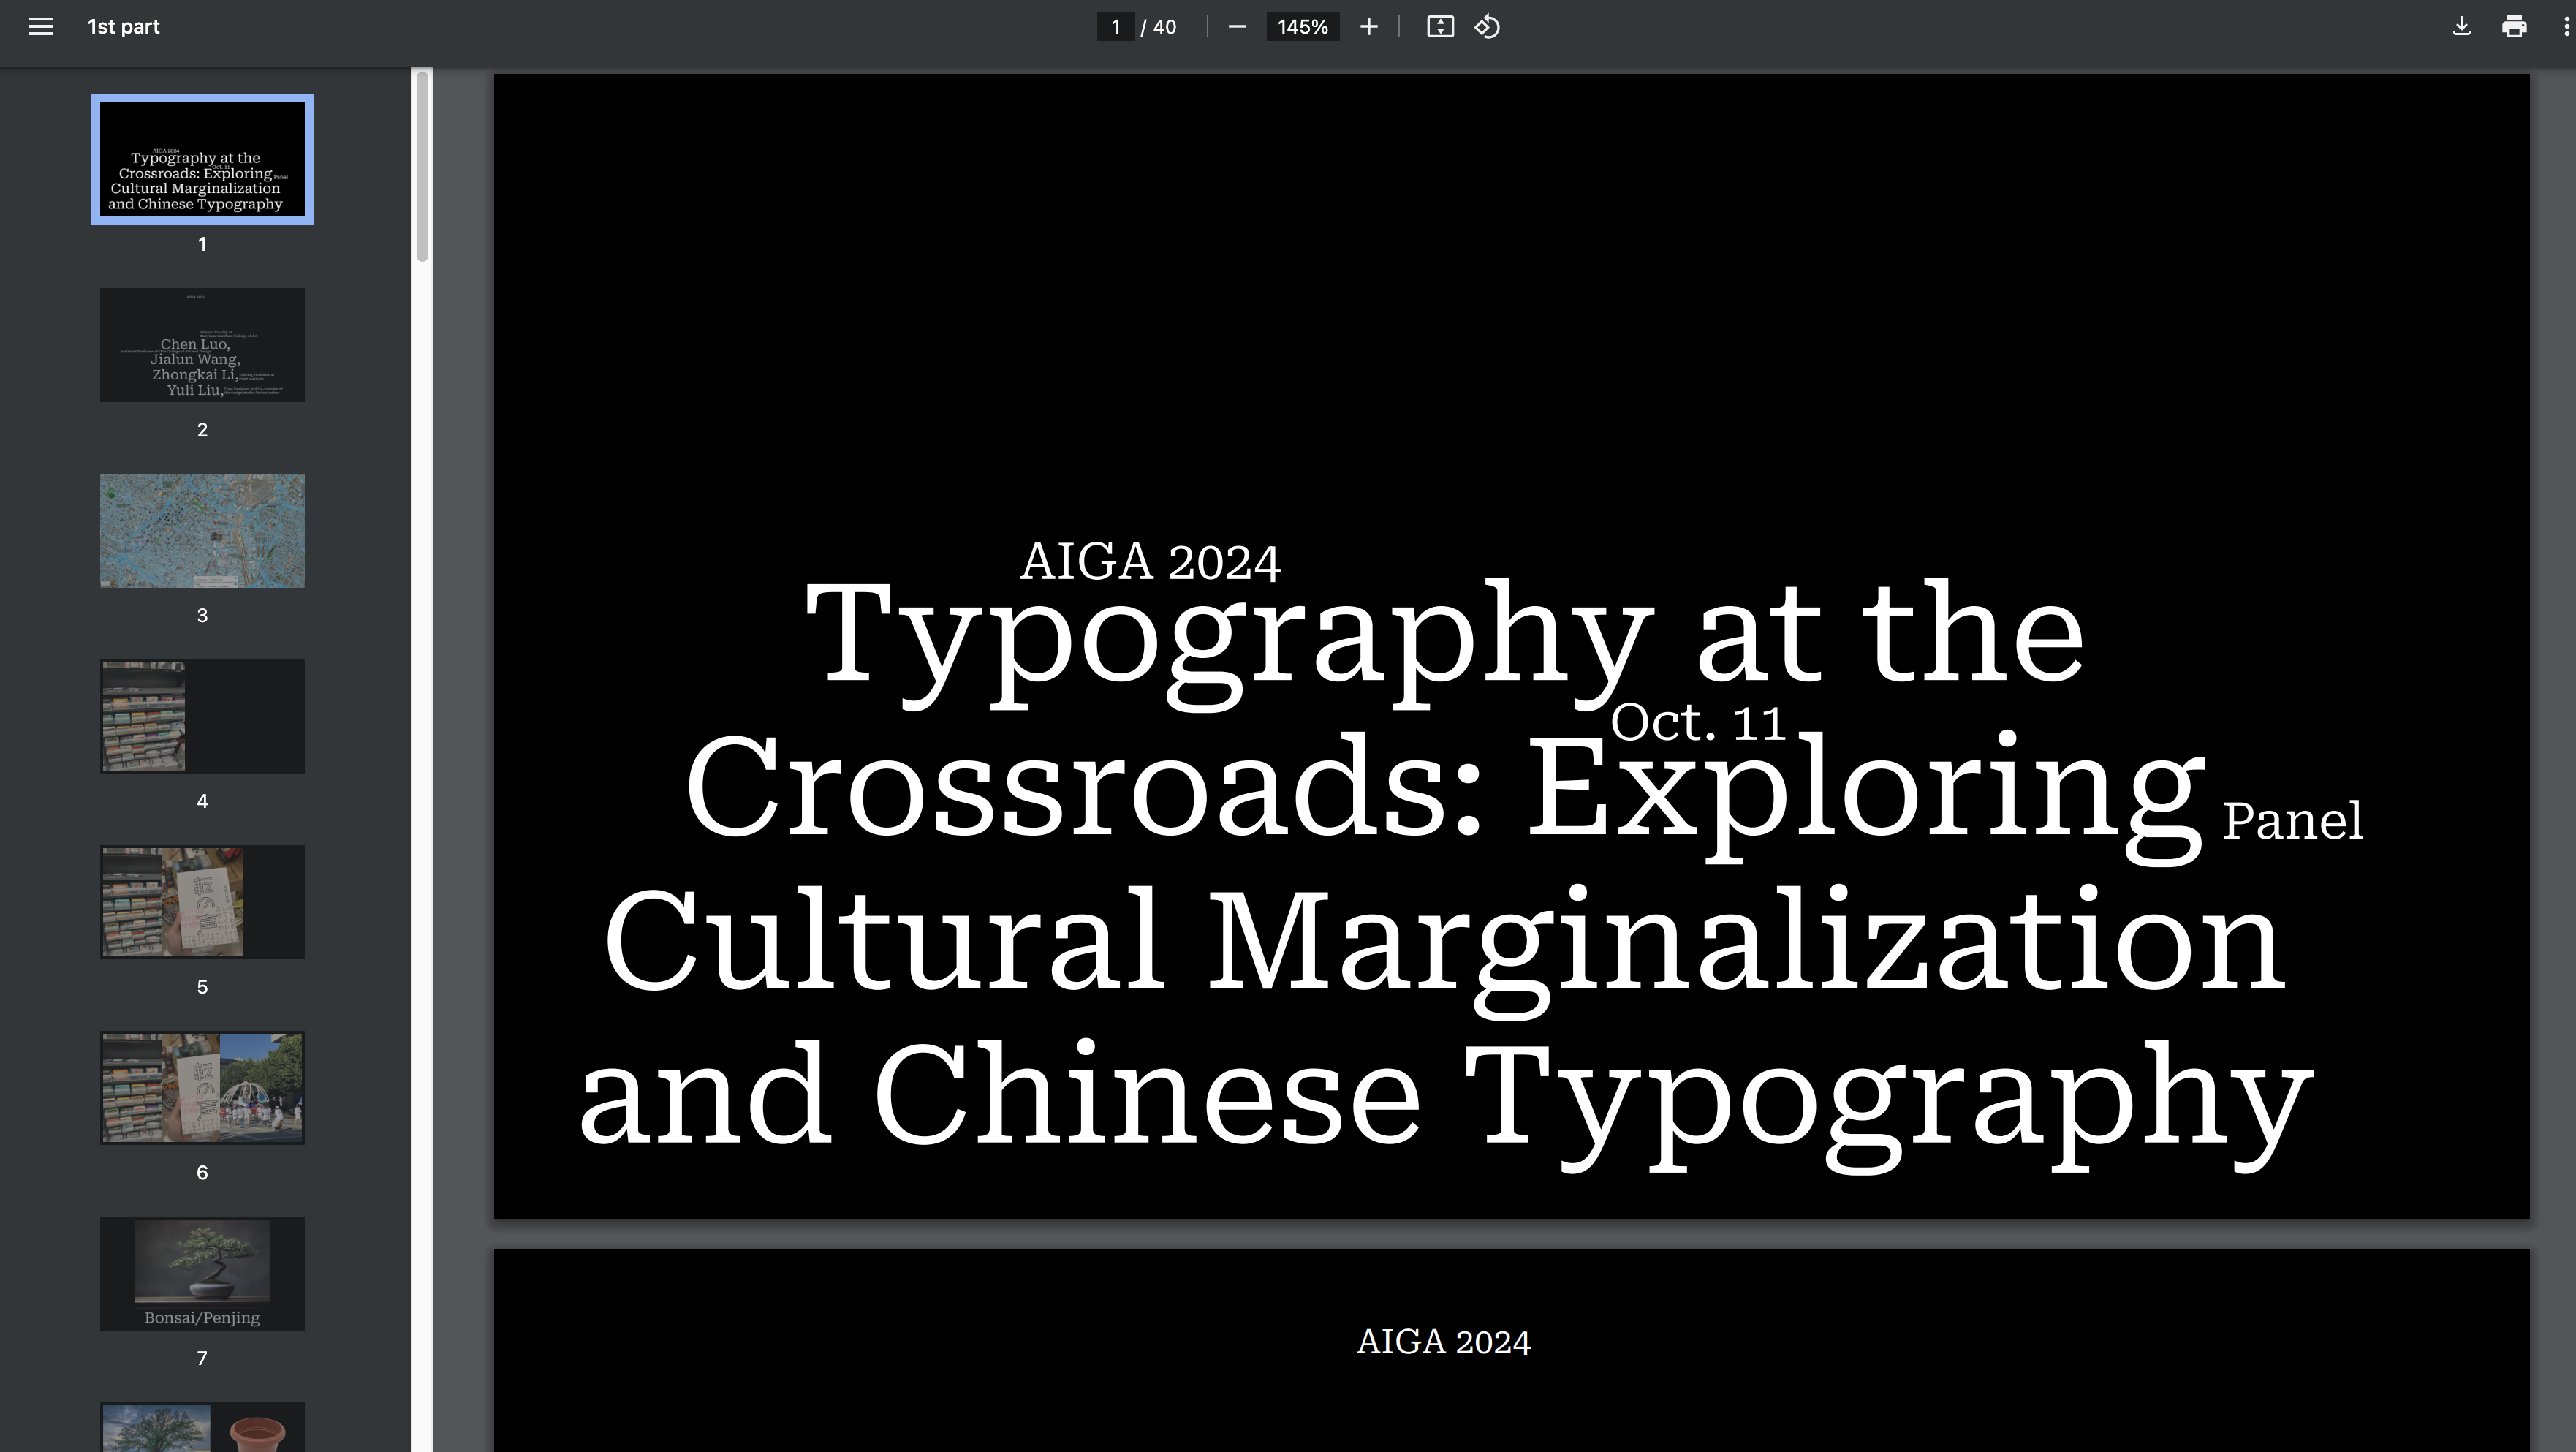Open the partially visible page 8 thumbnail
Viewport: 2576px width, 1452px height.
pyautogui.click(x=202, y=1427)
